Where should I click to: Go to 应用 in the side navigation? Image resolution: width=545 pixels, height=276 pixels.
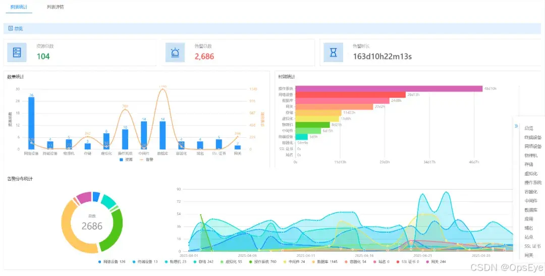[528, 219]
